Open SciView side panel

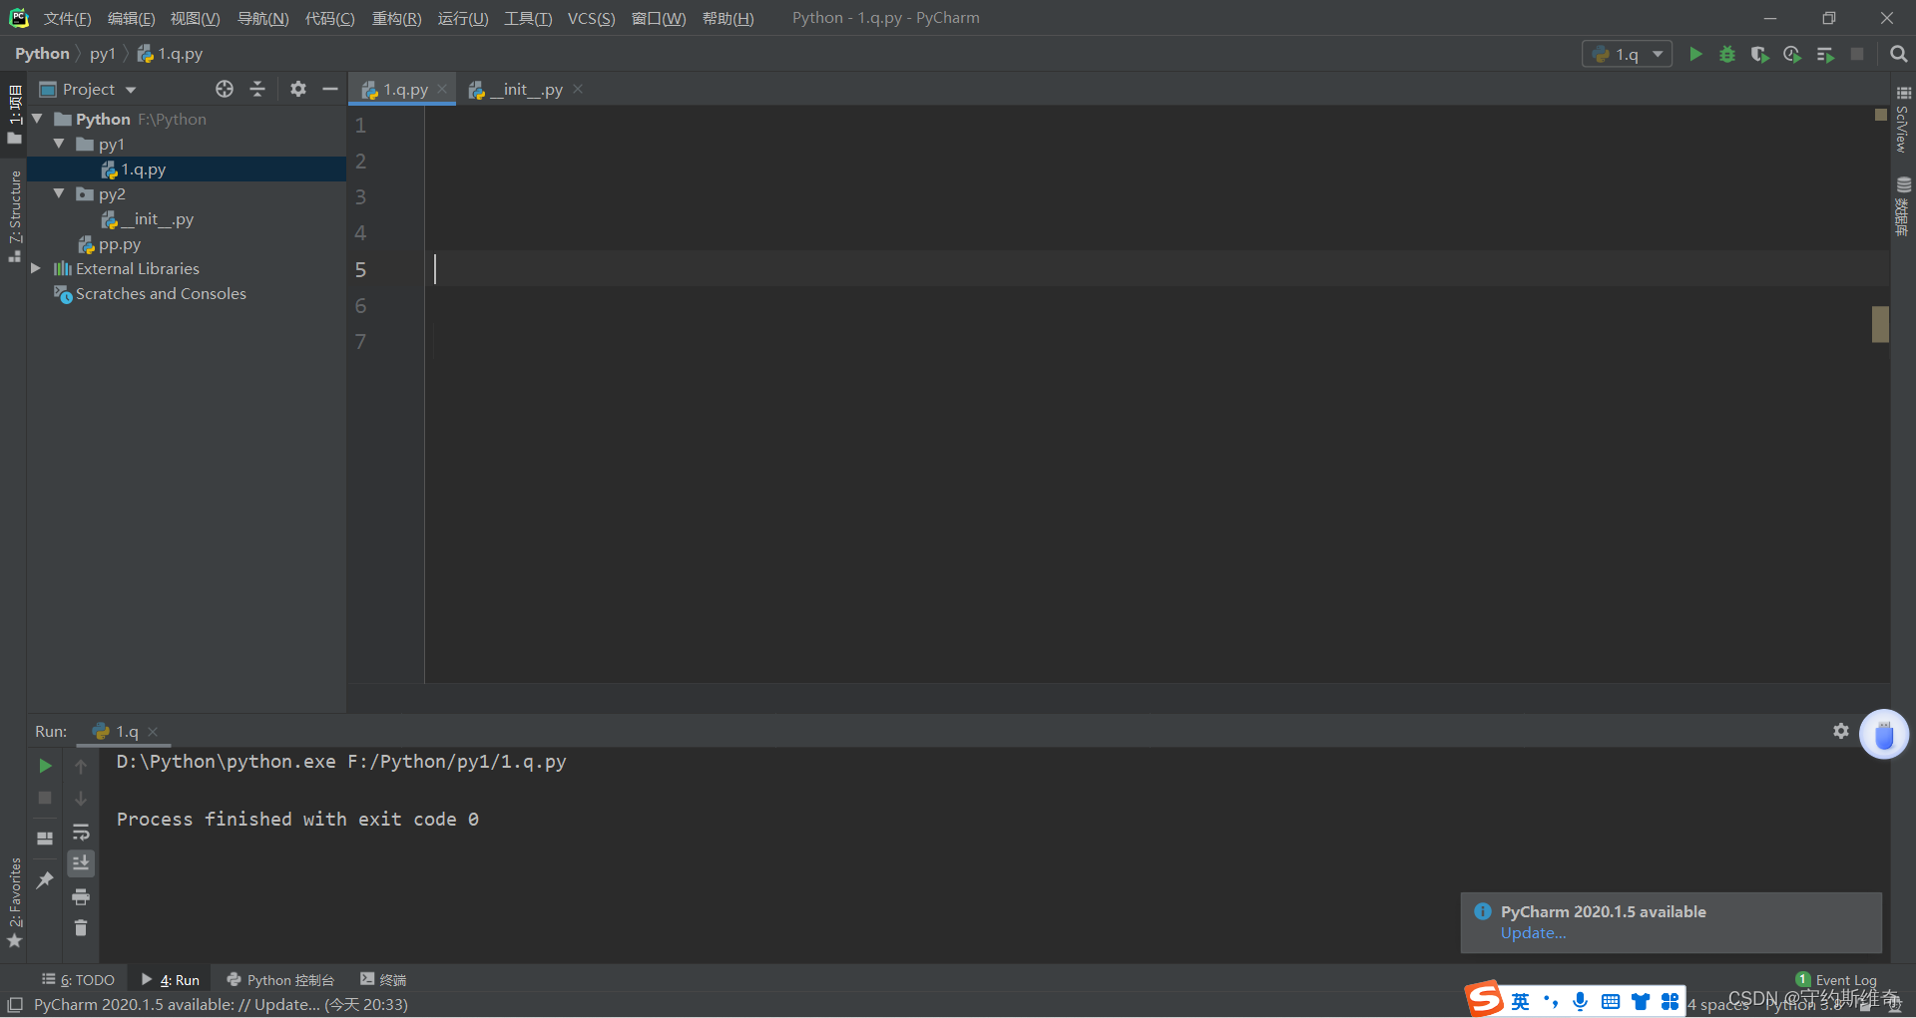1903,120
